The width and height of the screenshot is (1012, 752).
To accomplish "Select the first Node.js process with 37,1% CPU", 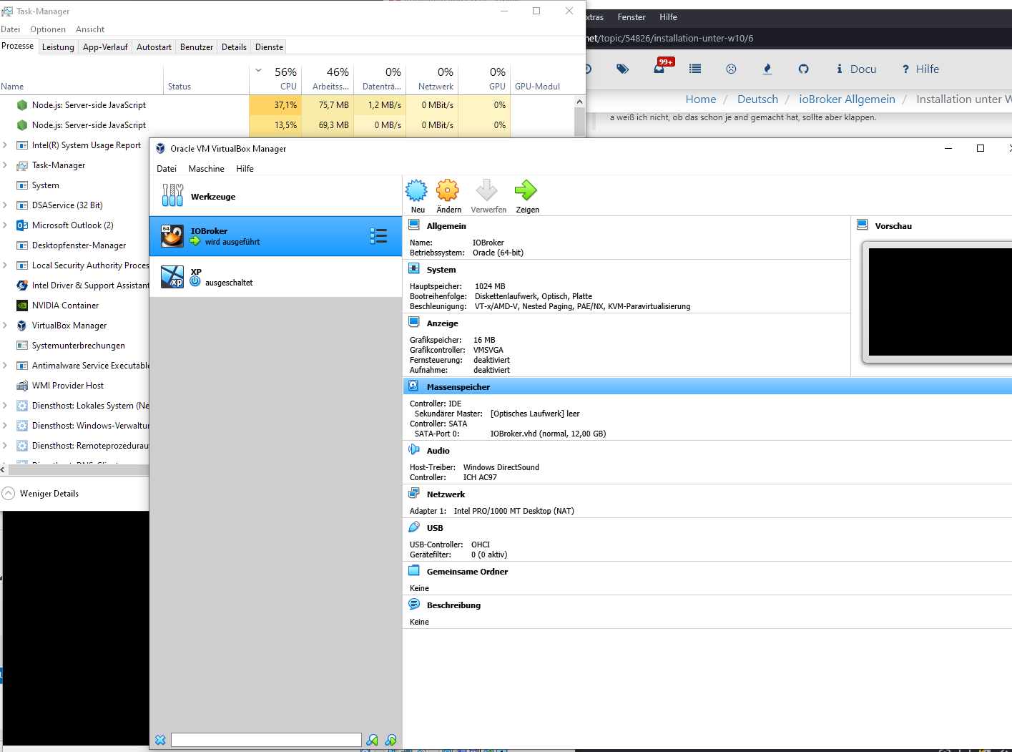I will click(286, 104).
